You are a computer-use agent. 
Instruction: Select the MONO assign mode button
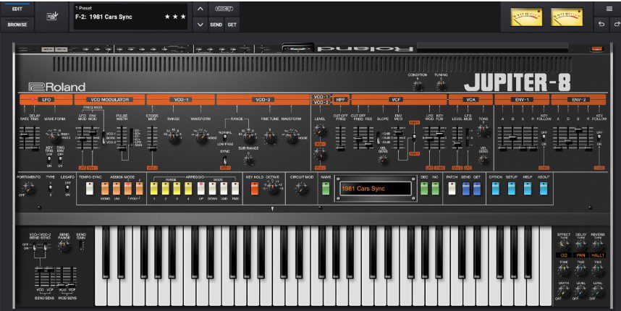click(105, 188)
